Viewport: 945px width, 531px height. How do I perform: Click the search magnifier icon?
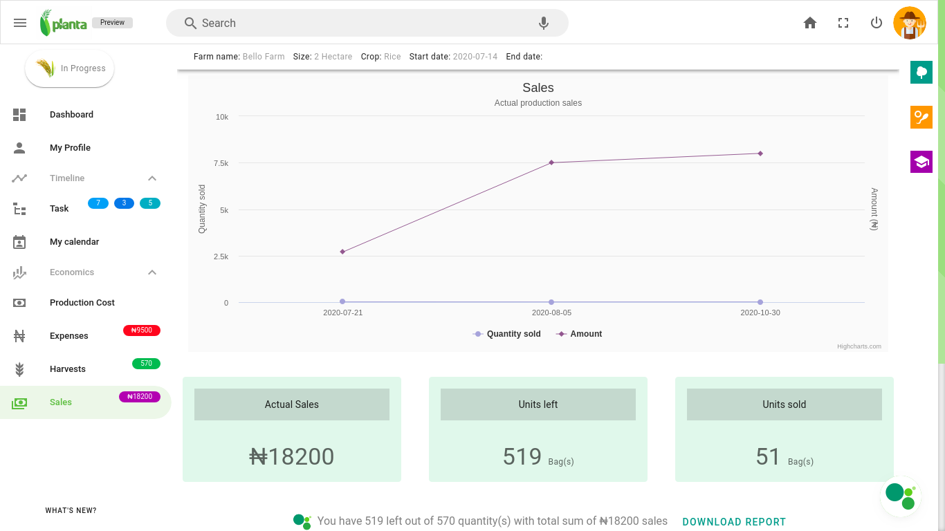pyautogui.click(x=190, y=23)
